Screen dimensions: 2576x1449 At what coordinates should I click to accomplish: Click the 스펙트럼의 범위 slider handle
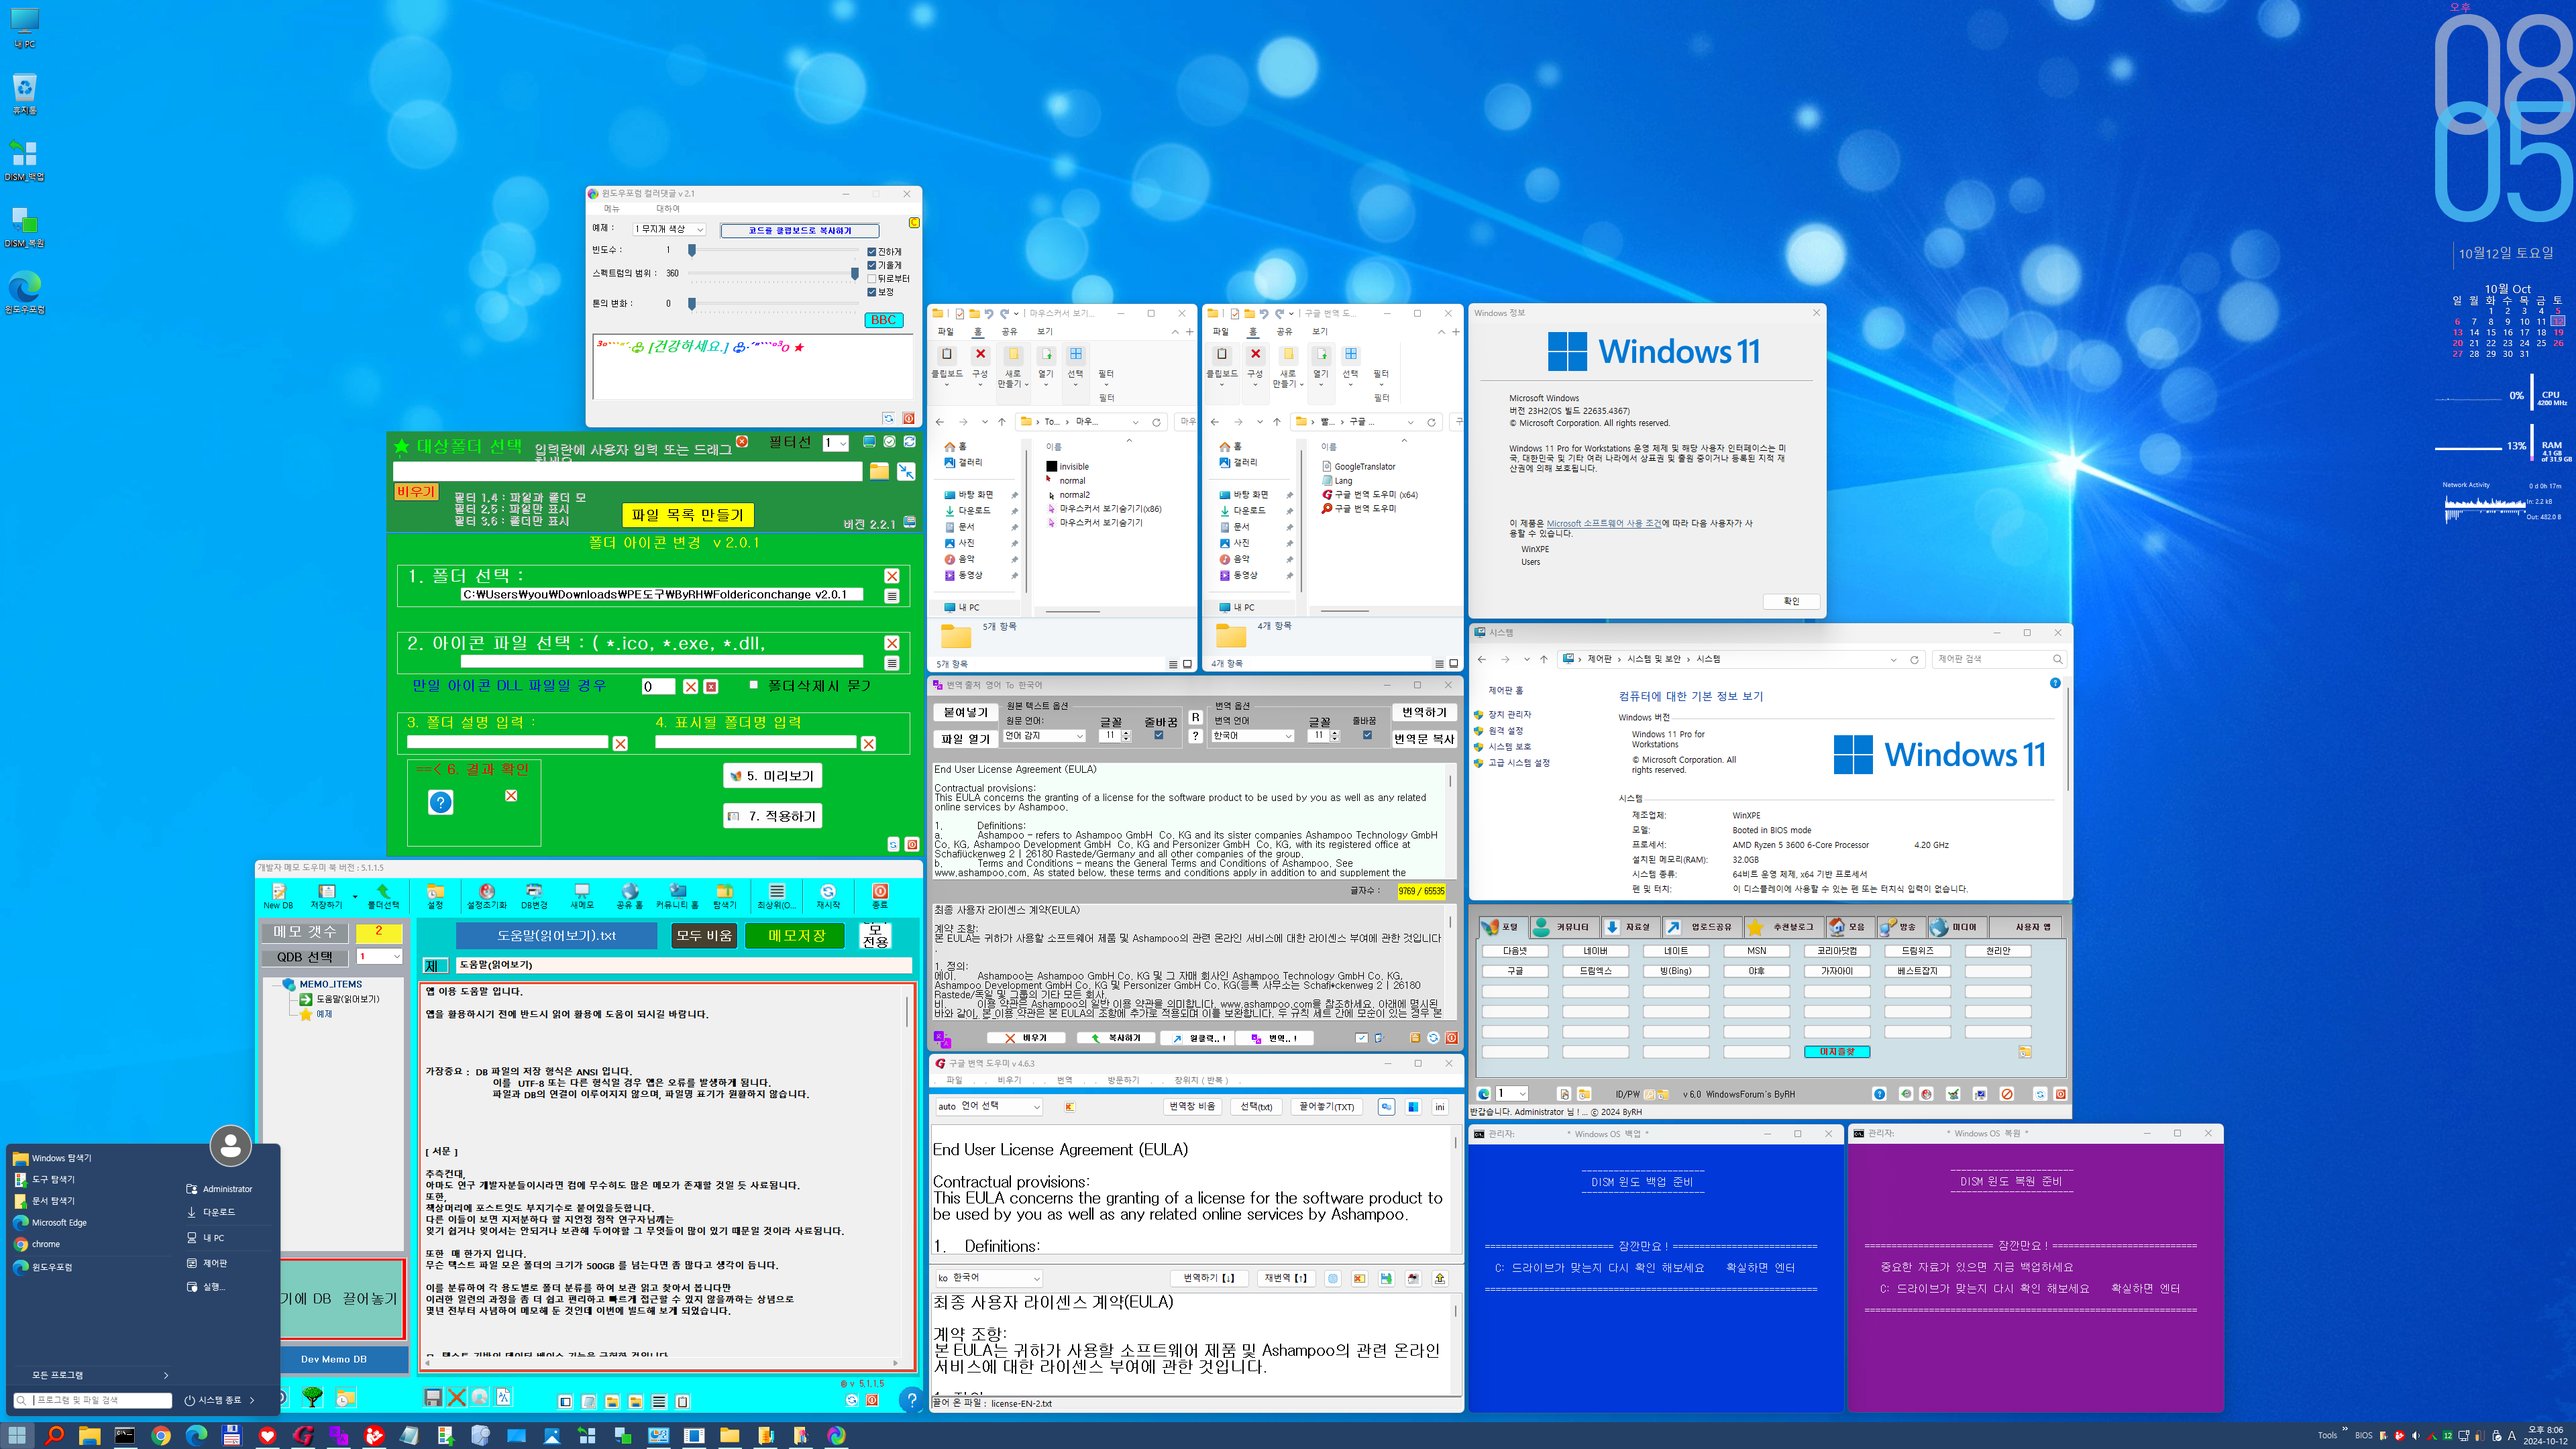[854, 273]
